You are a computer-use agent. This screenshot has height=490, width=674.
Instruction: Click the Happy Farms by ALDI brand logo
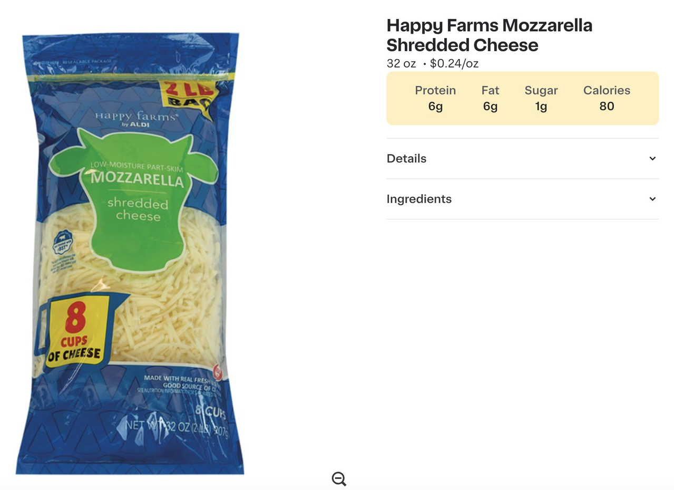pos(136,119)
